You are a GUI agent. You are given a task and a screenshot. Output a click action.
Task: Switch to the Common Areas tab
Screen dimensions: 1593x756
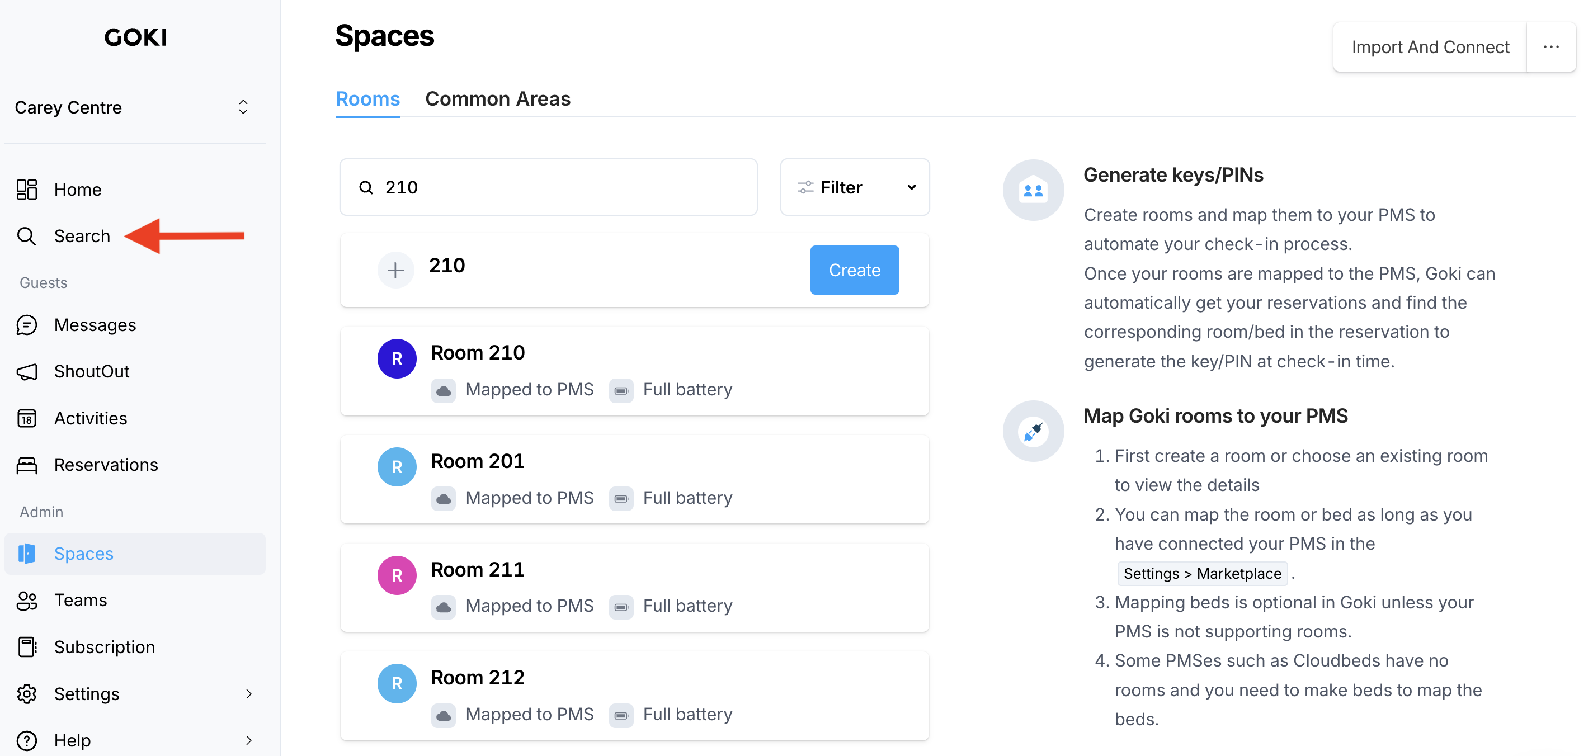pos(497,99)
